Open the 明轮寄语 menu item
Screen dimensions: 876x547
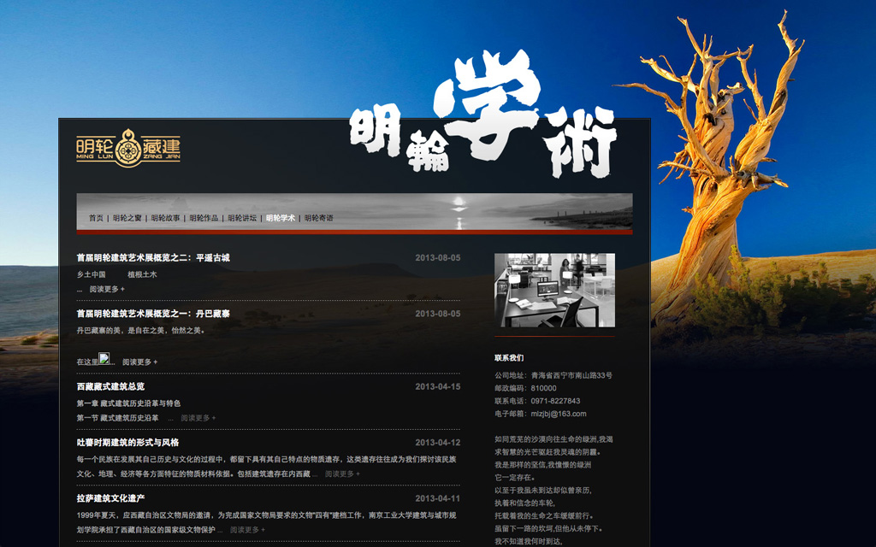pos(319,218)
